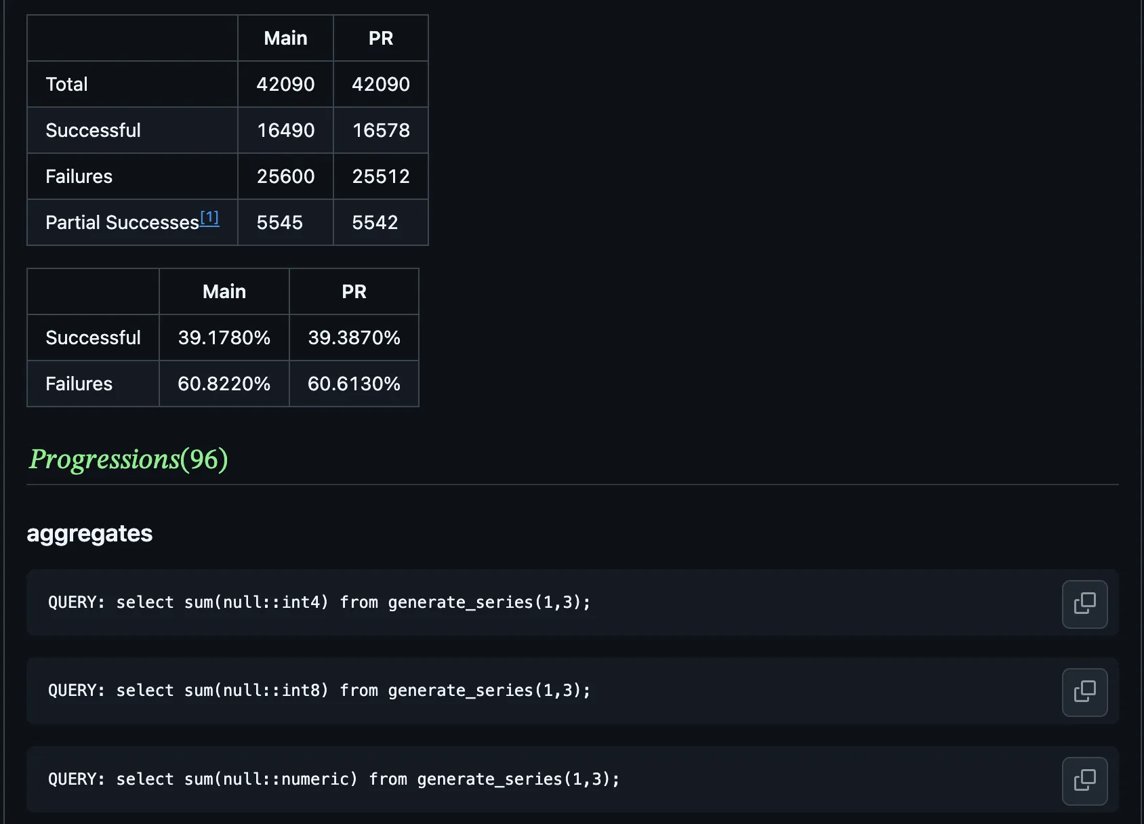
Task: Click the Successful row label in the percentages table
Action: tap(93, 337)
